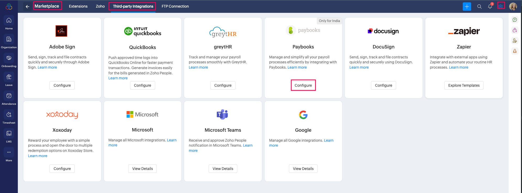Click the pink stacked-cards plus icon

click(x=515, y=30)
